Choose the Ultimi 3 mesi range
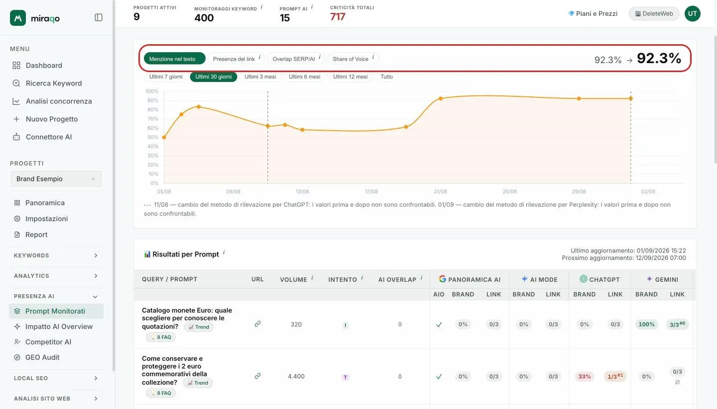 260,77
